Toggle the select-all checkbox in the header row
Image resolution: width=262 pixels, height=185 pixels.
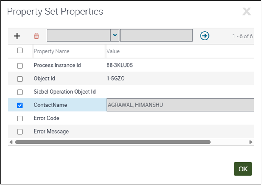pyautogui.click(x=20, y=50)
